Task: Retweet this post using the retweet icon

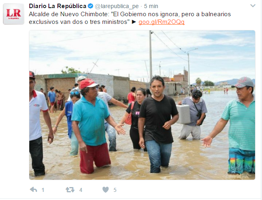Action: click(70, 190)
